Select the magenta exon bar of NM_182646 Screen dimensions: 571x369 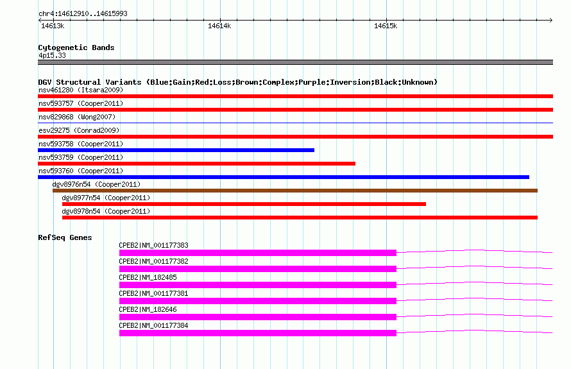(258, 317)
